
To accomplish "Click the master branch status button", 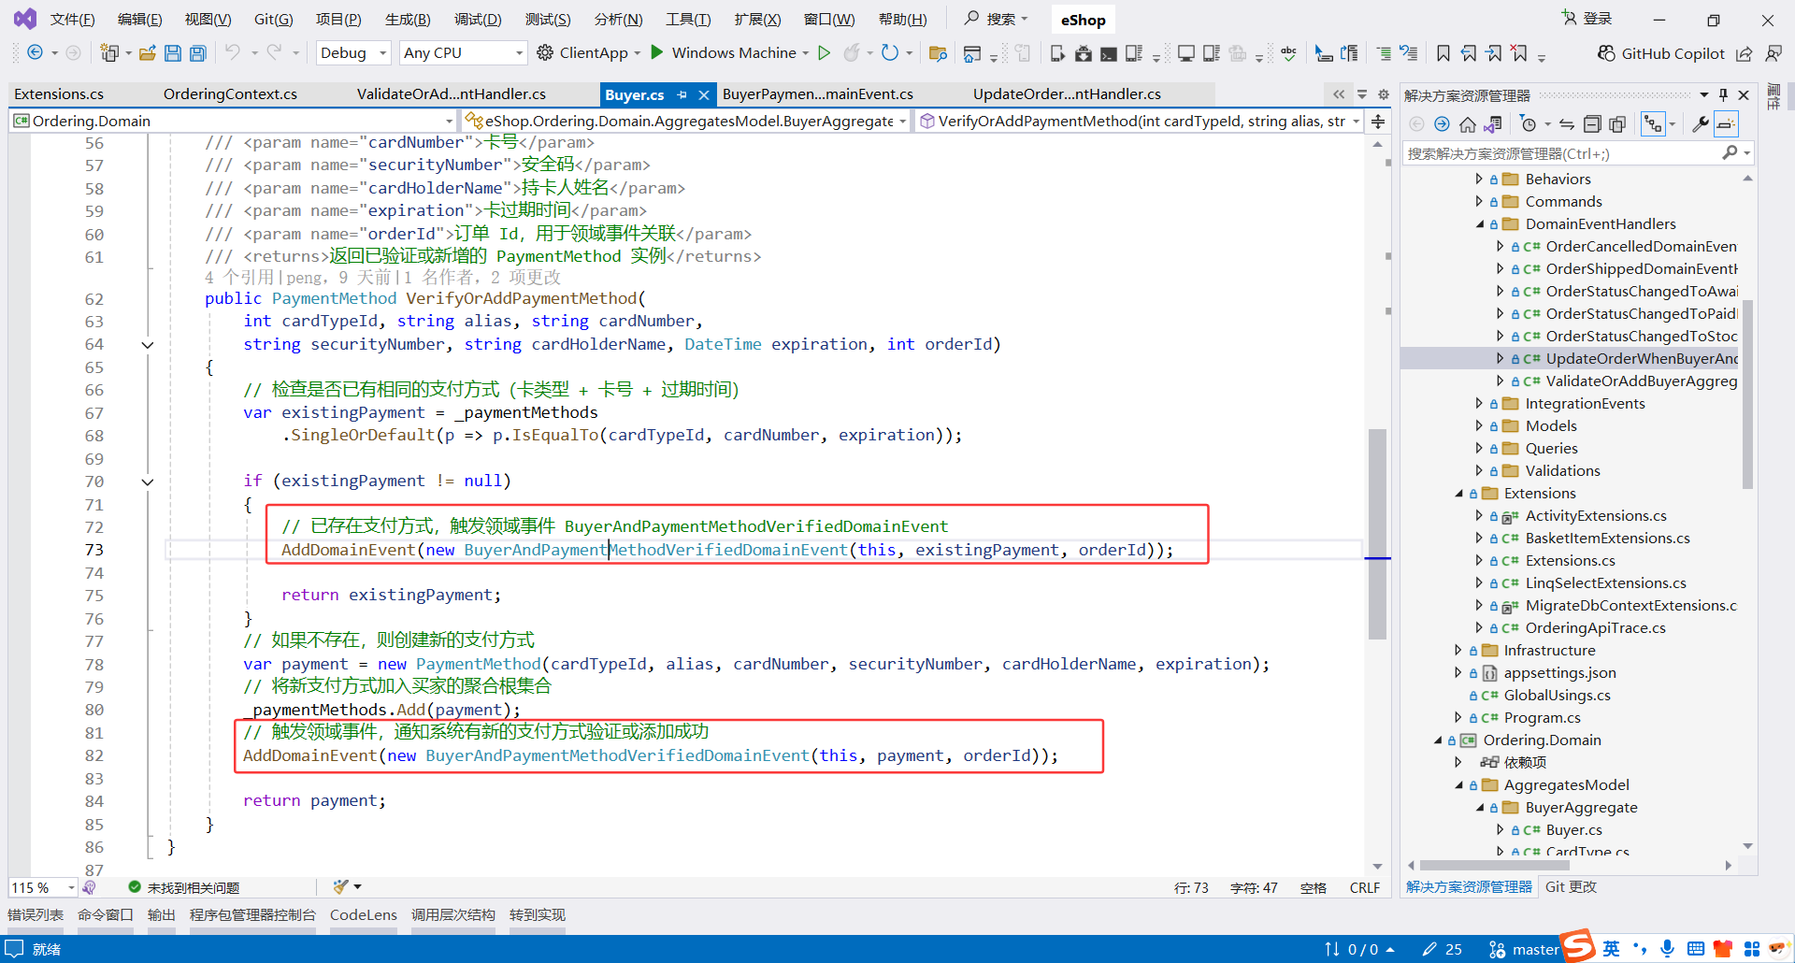I will tap(1524, 949).
